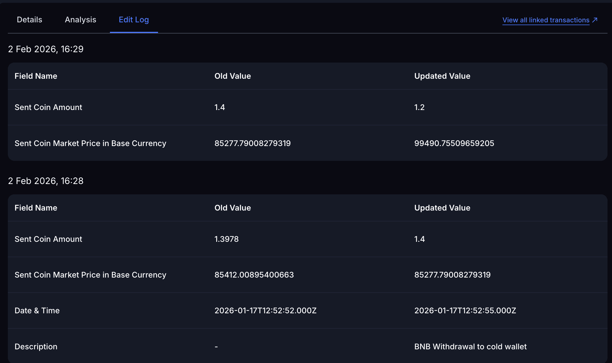Select the Sent Coin Market Price row
The height and width of the screenshot is (363, 612).
point(90,143)
